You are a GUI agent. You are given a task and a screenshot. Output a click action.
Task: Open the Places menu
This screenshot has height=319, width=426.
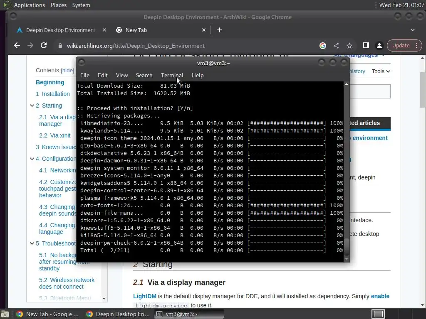(58, 5)
